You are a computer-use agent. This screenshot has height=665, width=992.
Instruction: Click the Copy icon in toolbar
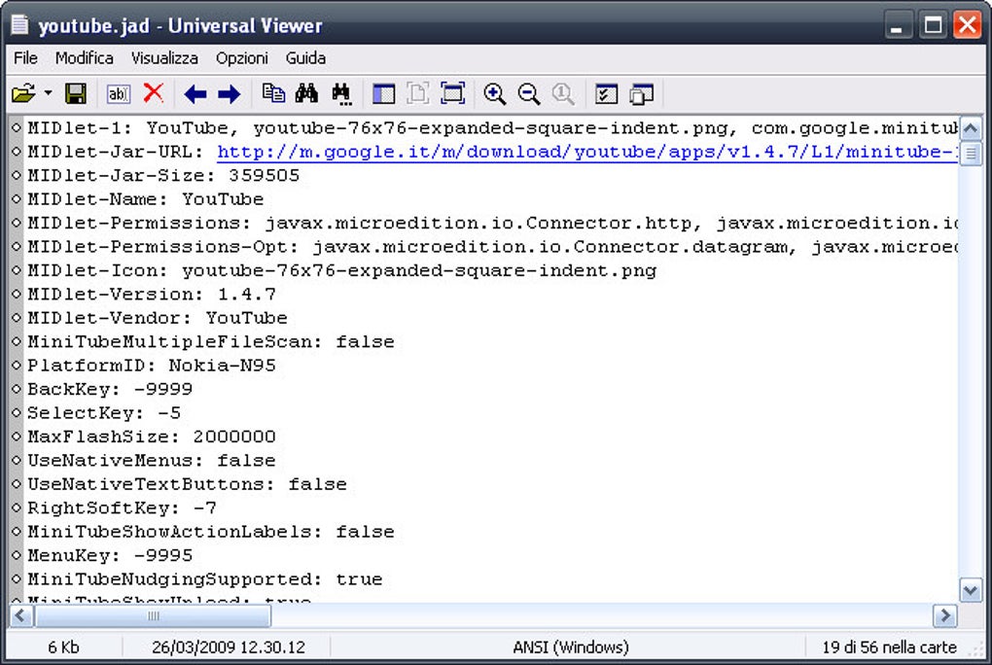point(273,93)
